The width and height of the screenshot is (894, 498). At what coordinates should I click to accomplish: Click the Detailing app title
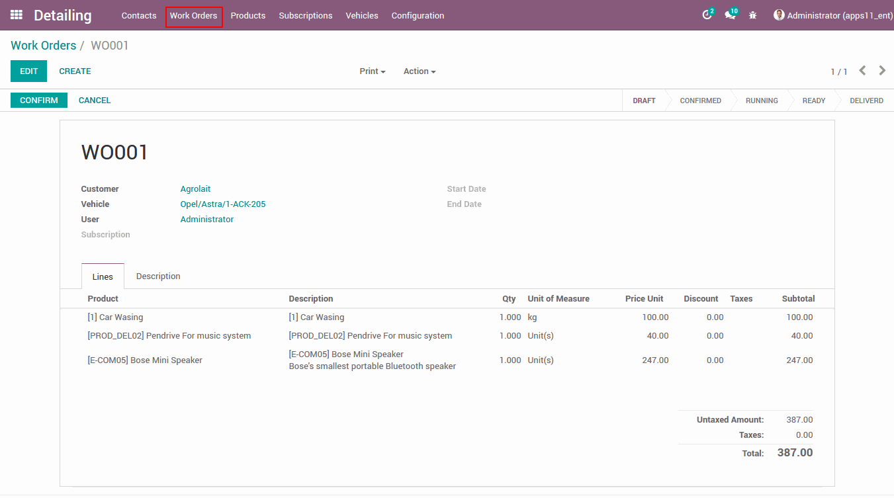[x=63, y=15]
